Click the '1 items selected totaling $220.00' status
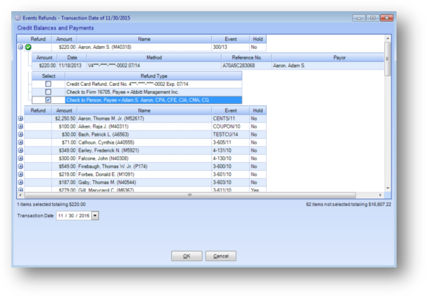The width and height of the screenshot is (426, 296). pyautogui.click(x=51, y=205)
